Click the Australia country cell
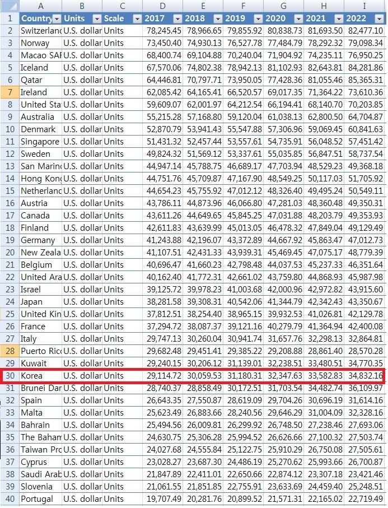The image size is (388, 508). click(41, 117)
